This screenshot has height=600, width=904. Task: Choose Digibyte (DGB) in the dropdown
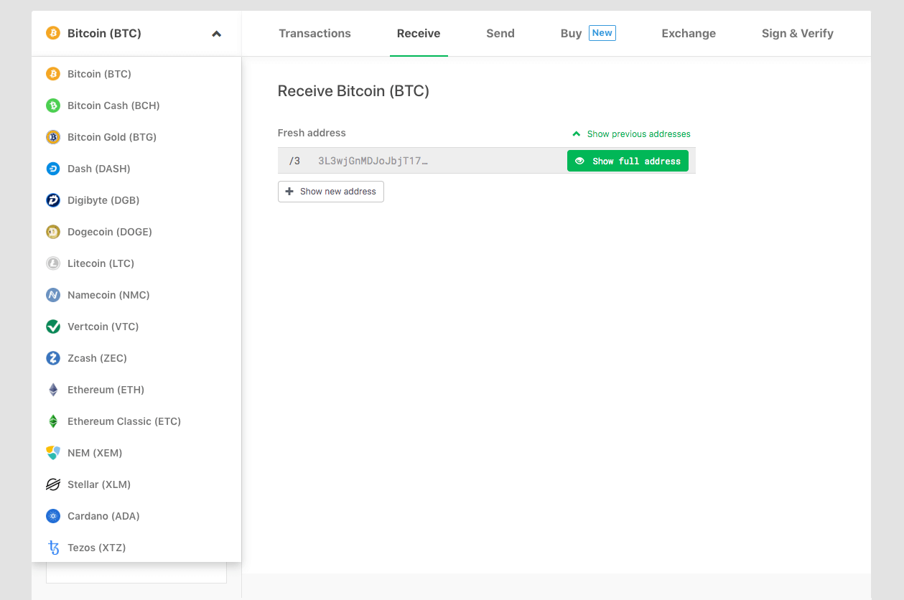tap(136, 200)
